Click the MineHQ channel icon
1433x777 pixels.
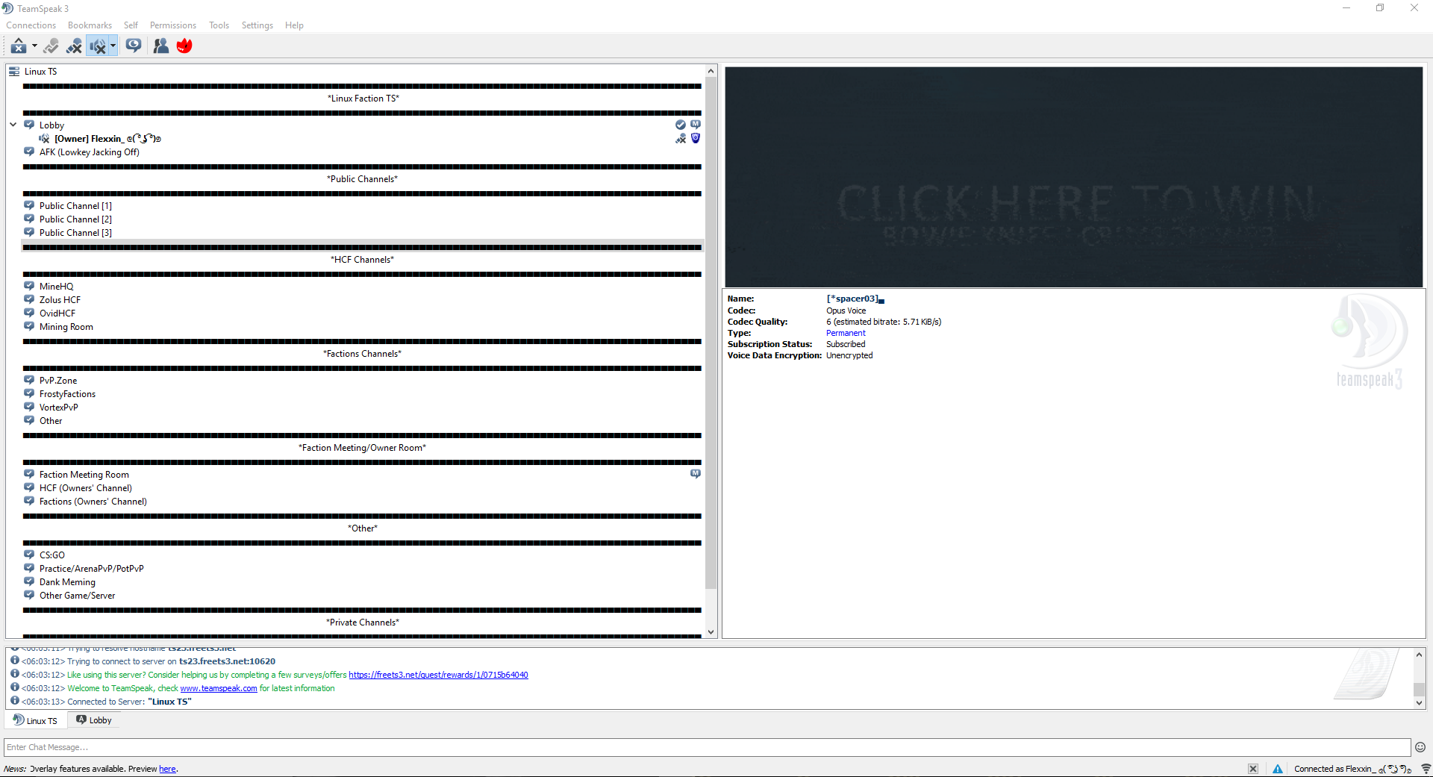[29, 286]
